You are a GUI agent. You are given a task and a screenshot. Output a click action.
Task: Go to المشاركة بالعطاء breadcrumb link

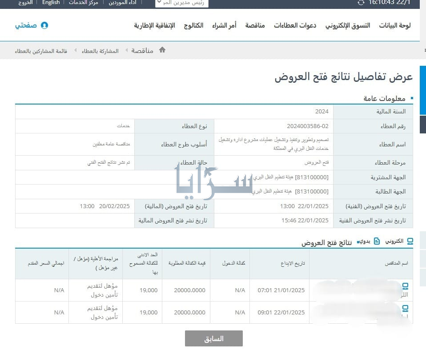(x=100, y=51)
